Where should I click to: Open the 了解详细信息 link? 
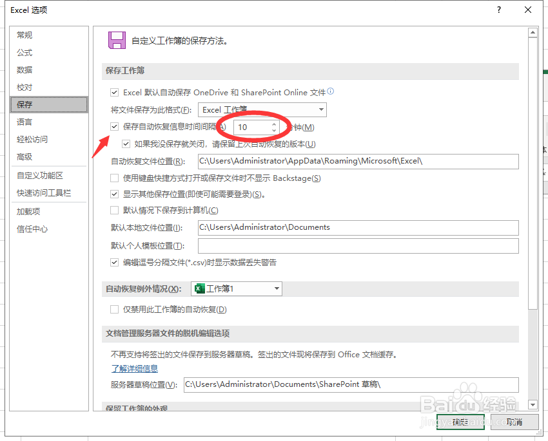pos(135,368)
